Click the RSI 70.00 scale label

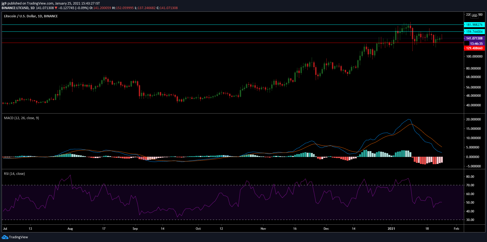470,185
